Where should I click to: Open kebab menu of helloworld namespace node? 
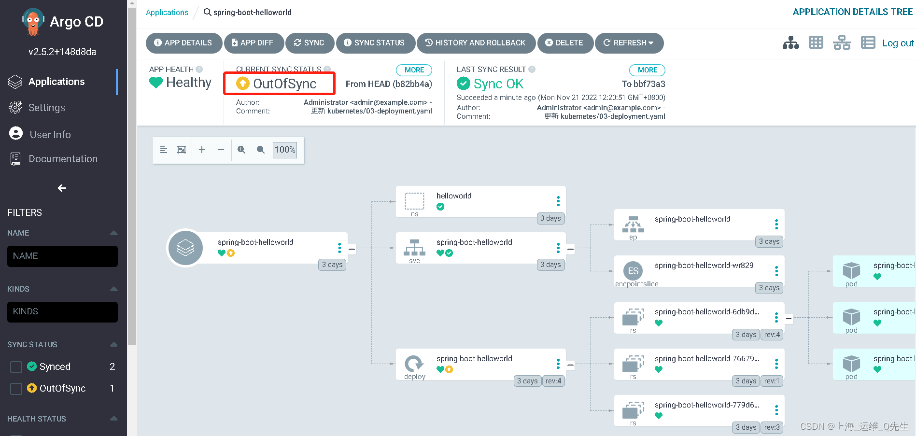[558, 201]
